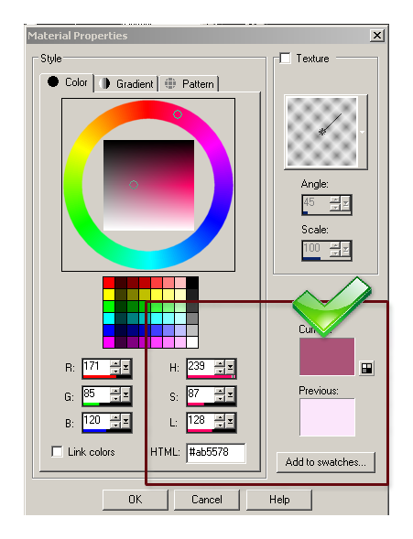Click Add to swatches button

coord(326,462)
